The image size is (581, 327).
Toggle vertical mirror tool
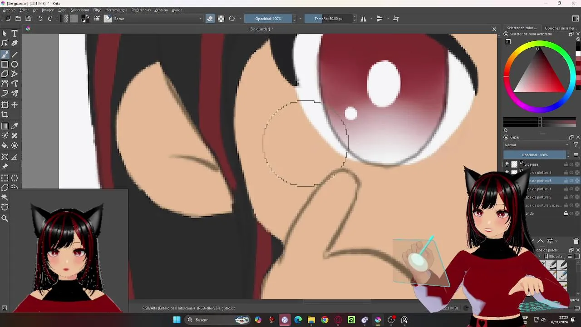380,19
